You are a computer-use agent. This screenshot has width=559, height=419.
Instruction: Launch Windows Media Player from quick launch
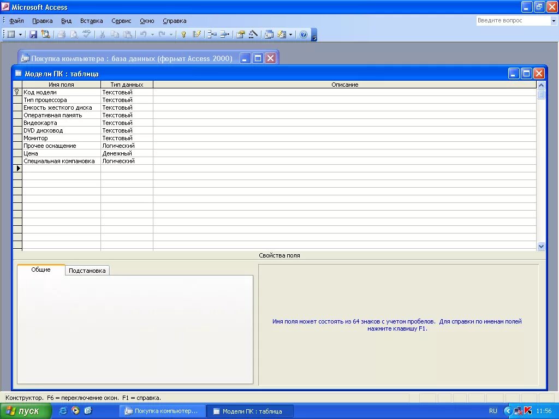click(75, 411)
